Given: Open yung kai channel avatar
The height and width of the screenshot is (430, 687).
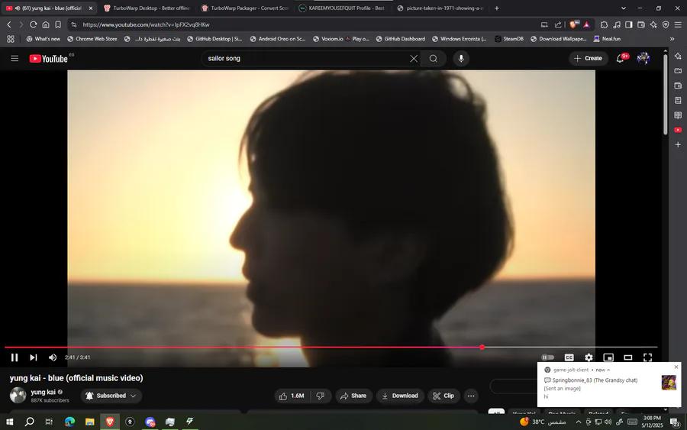Looking at the screenshot, I should (18, 396).
